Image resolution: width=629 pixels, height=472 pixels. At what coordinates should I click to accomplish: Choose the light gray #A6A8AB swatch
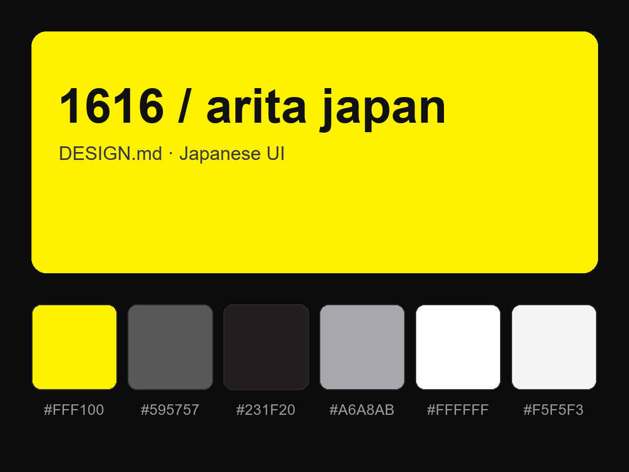(362, 347)
